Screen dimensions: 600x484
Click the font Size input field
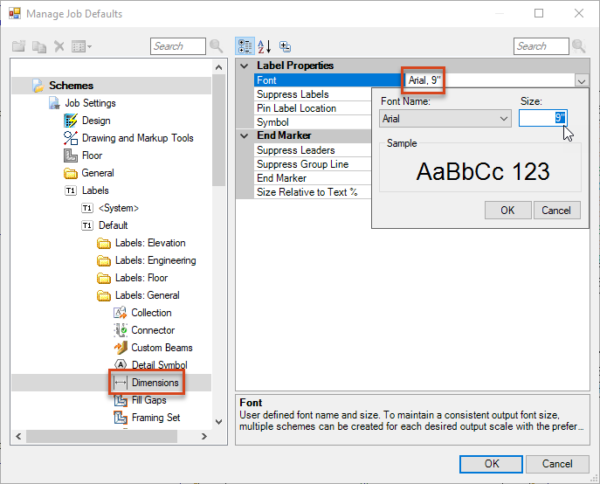click(542, 118)
